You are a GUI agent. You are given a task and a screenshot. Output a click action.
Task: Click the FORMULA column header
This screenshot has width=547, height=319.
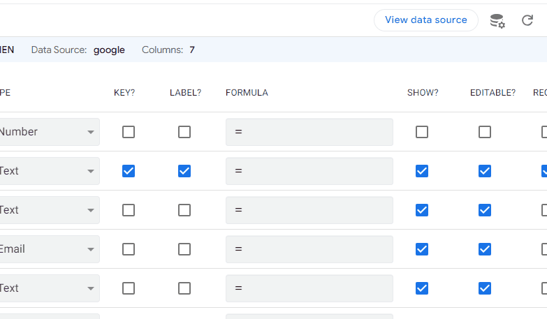click(x=247, y=93)
